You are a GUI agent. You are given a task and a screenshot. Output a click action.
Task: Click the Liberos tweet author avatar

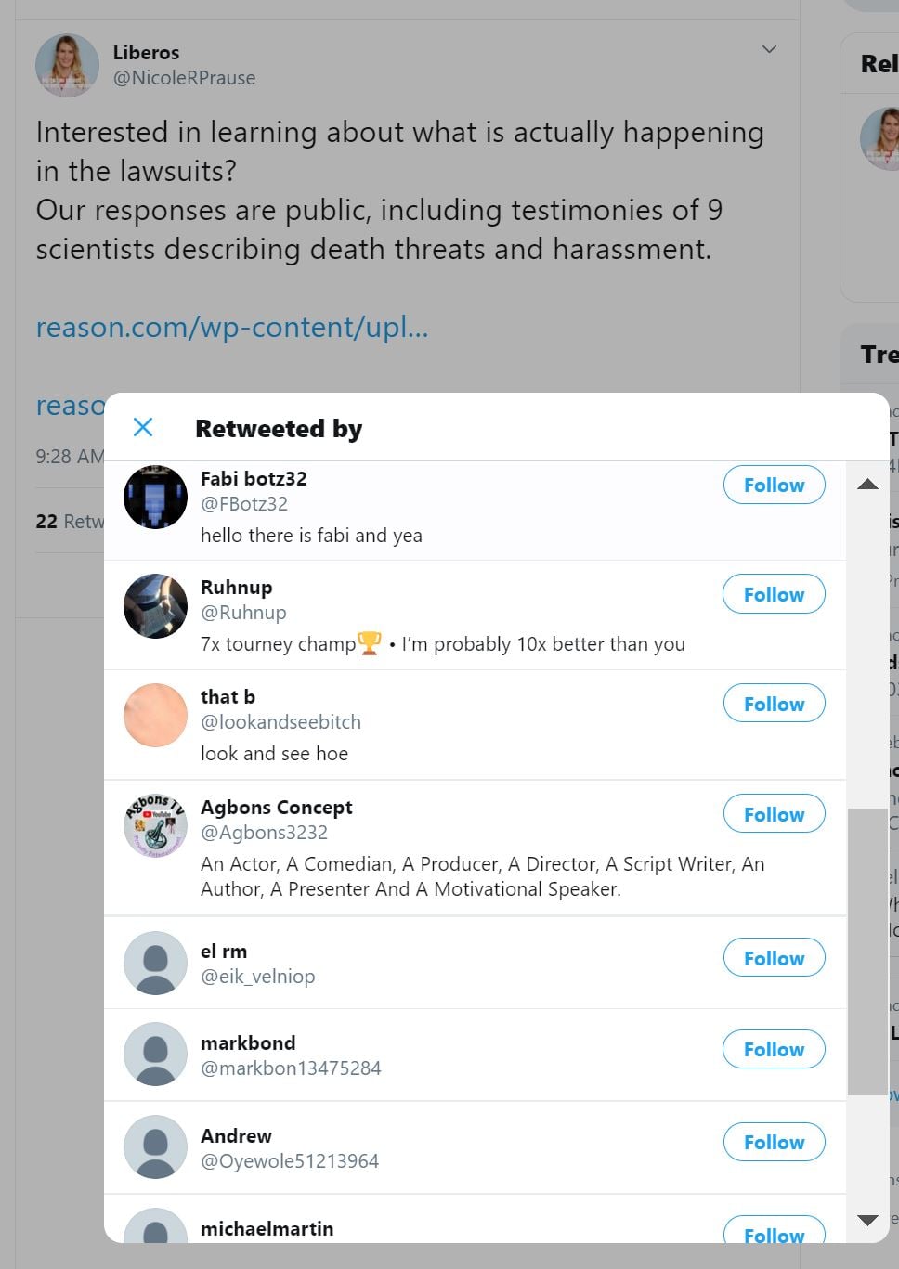point(67,66)
